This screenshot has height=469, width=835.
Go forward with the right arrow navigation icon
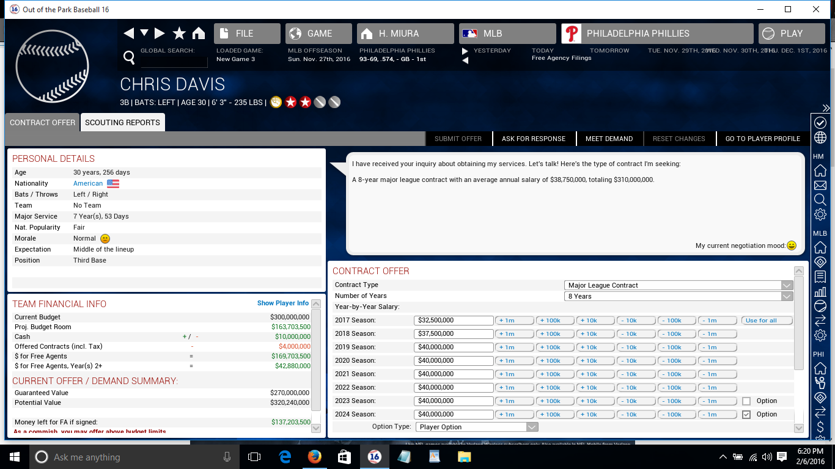tap(160, 33)
